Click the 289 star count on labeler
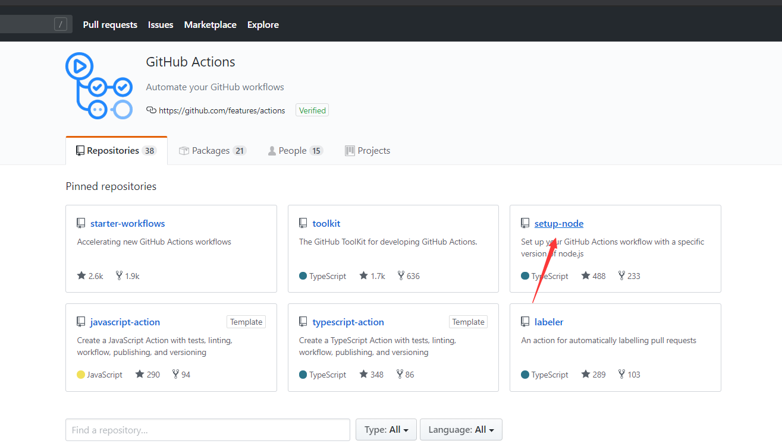 pos(599,375)
